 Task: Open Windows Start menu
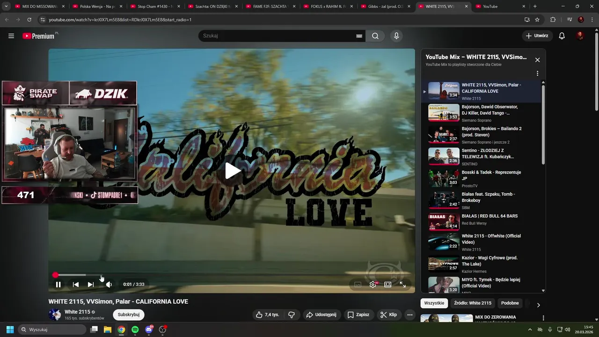[x=10, y=330]
